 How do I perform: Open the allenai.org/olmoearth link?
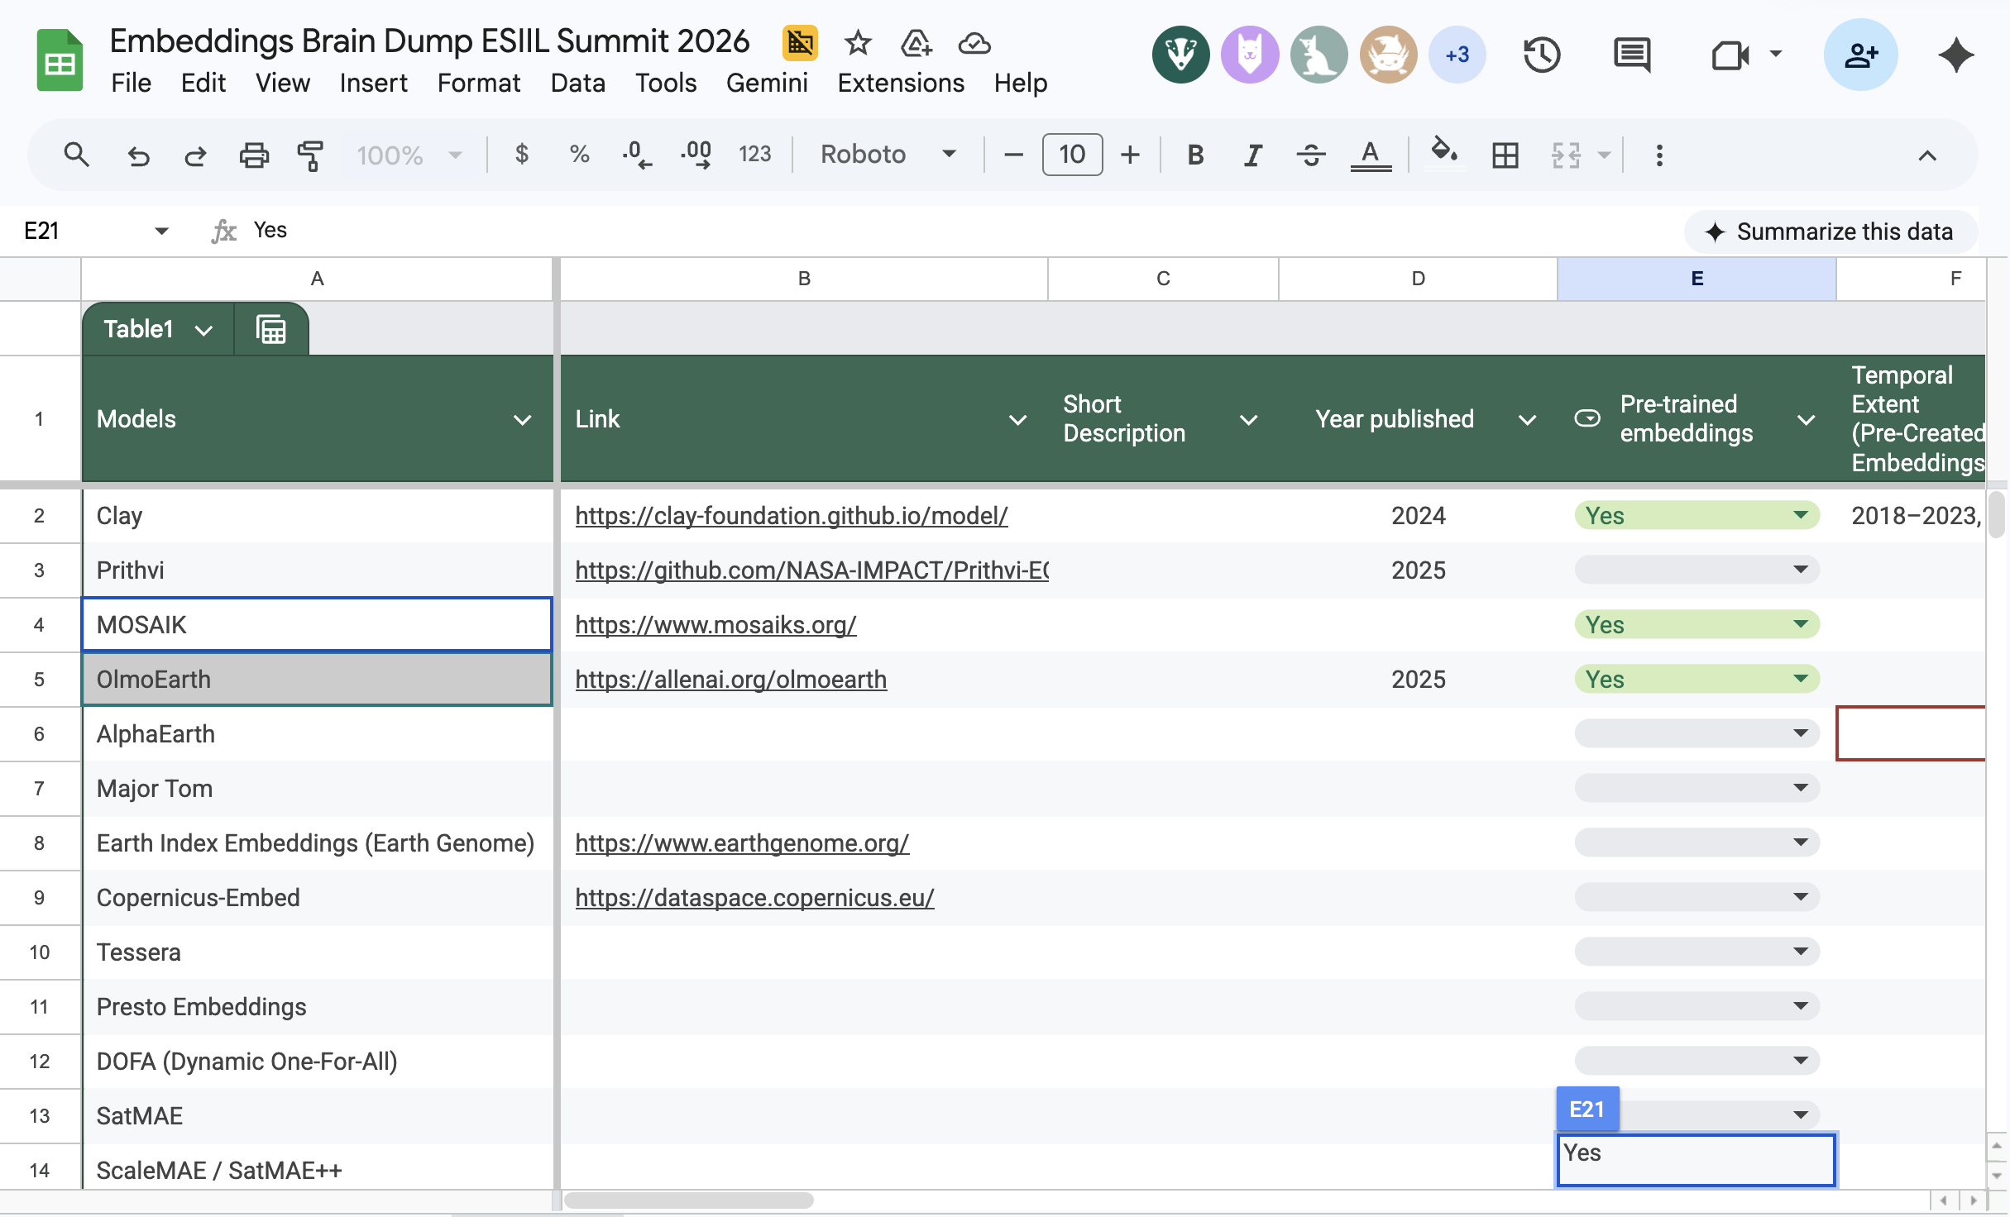731,680
